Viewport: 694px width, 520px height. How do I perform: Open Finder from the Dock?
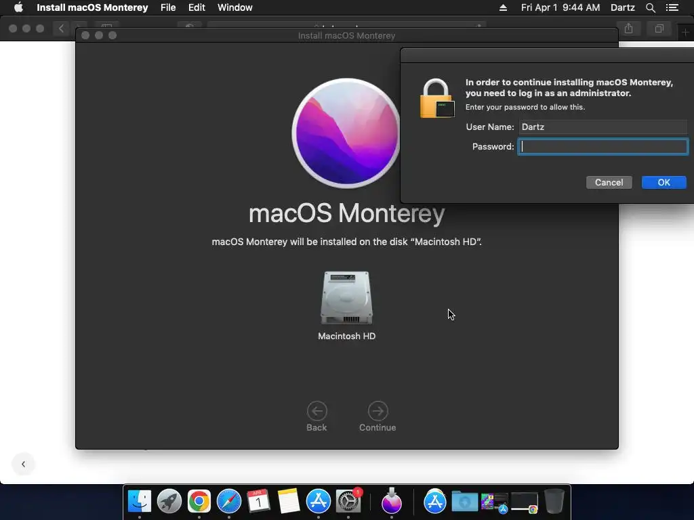click(x=140, y=501)
